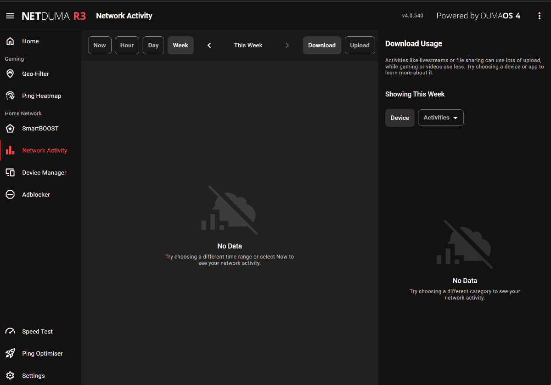Go to previous week with left chevron
This screenshot has height=385, width=551.
click(x=209, y=45)
